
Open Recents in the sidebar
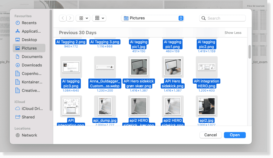pyautogui.click(x=29, y=23)
